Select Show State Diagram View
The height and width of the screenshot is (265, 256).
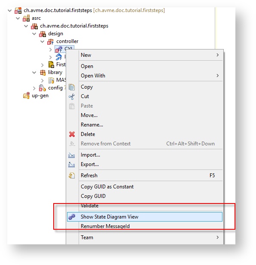pyautogui.click(x=145, y=217)
